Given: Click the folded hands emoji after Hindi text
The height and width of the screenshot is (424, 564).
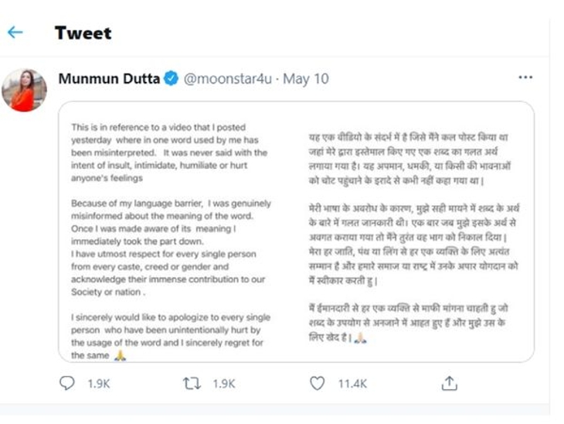Looking at the screenshot, I should 358,337.
